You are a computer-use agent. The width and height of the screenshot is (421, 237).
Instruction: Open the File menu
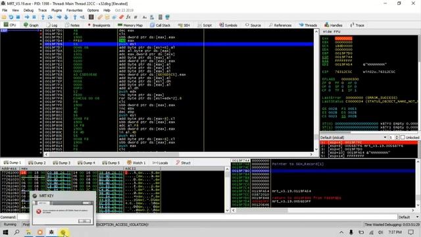(5, 11)
